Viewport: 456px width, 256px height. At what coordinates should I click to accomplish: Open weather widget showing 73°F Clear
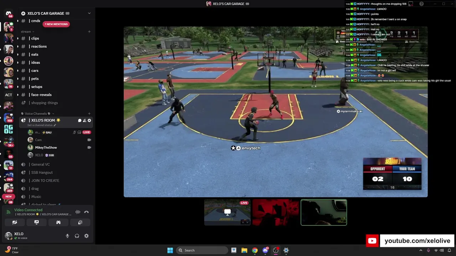(11, 250)
